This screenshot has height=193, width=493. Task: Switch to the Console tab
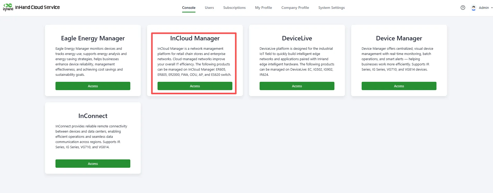[x=189, y=8]
